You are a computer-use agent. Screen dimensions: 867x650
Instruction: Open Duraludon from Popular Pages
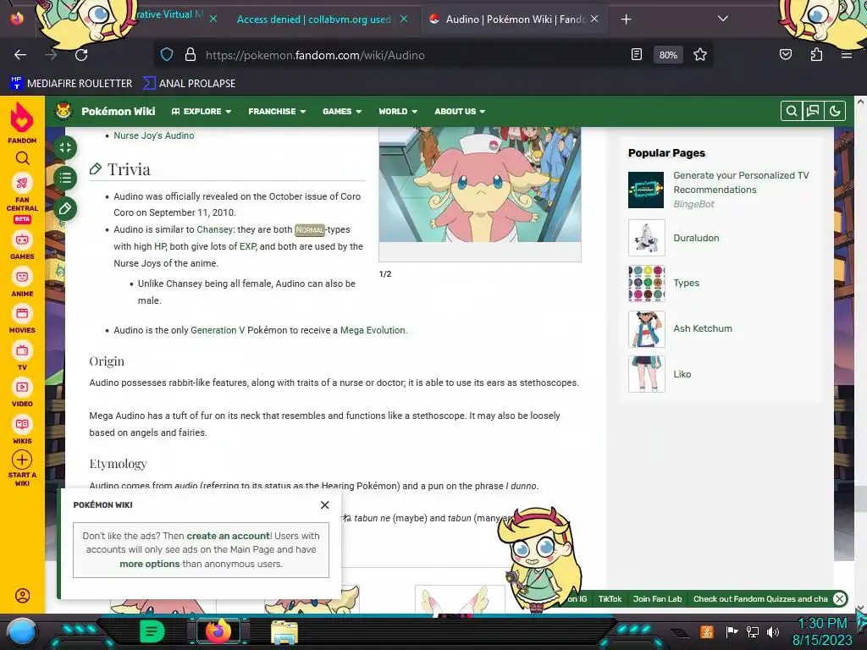696,238
